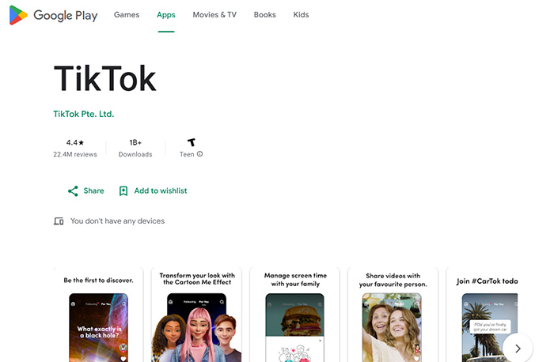Open the Games tab
The width and height of the screenshot is (554, 362).
127,15
